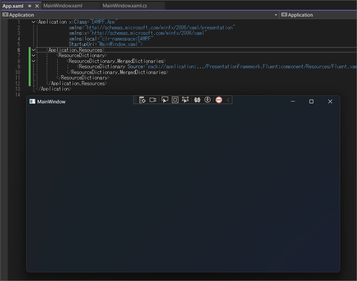Minimize the MainWindow app window
The image size is (357, 281).
pyautogui.click(x=293, y=101)
